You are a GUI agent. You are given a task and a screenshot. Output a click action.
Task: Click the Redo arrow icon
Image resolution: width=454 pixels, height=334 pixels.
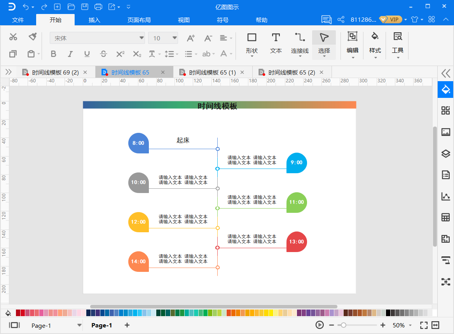tap(44, 7)
